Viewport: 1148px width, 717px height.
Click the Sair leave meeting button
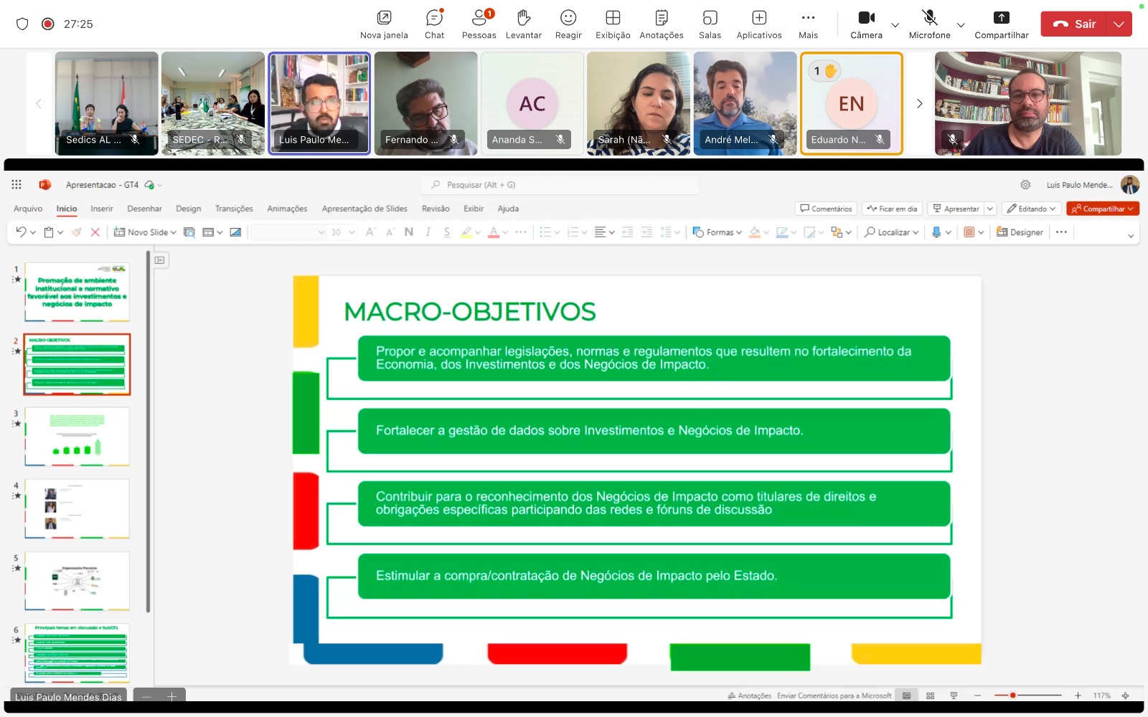point(1074,24)
